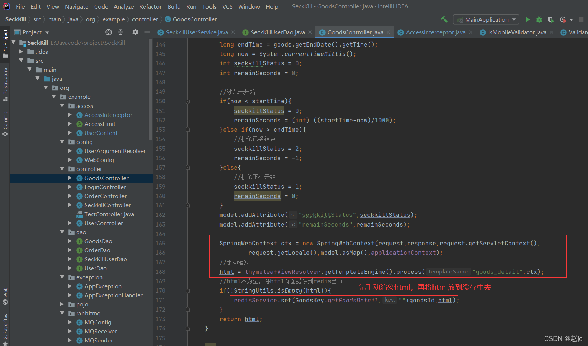Image resolution: width=588 pixels, height=346 pixels.
Task: Open Project panel settings gear
Action: 135,32
